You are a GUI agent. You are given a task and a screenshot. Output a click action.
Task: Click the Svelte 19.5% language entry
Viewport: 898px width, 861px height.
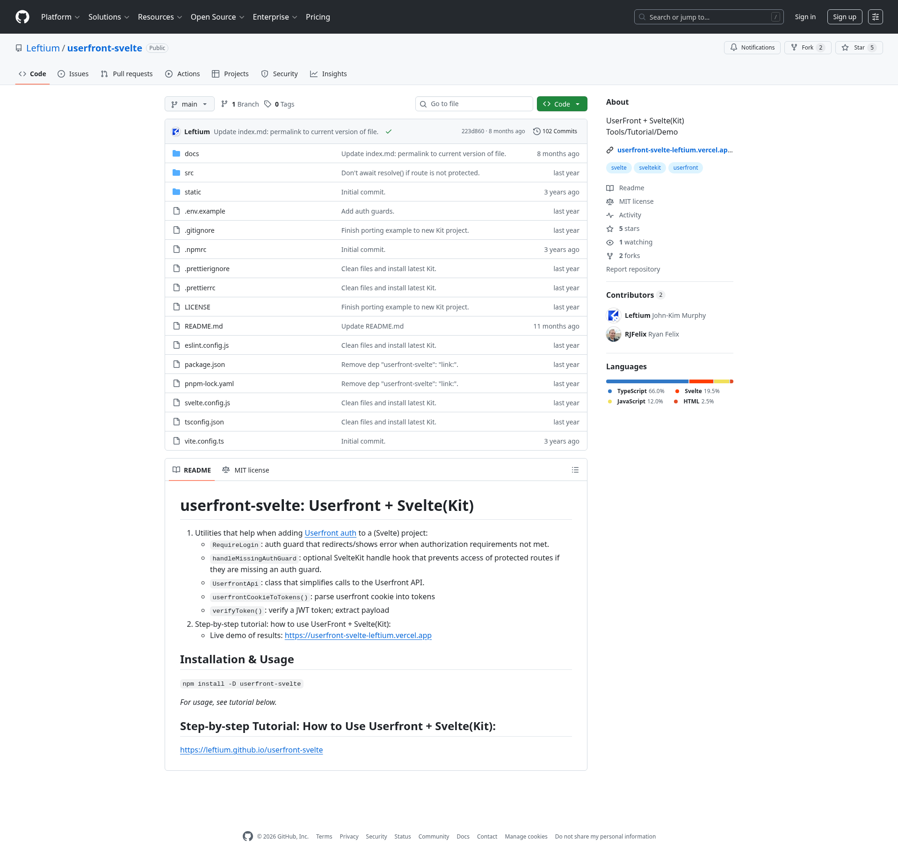pos(697,391)
